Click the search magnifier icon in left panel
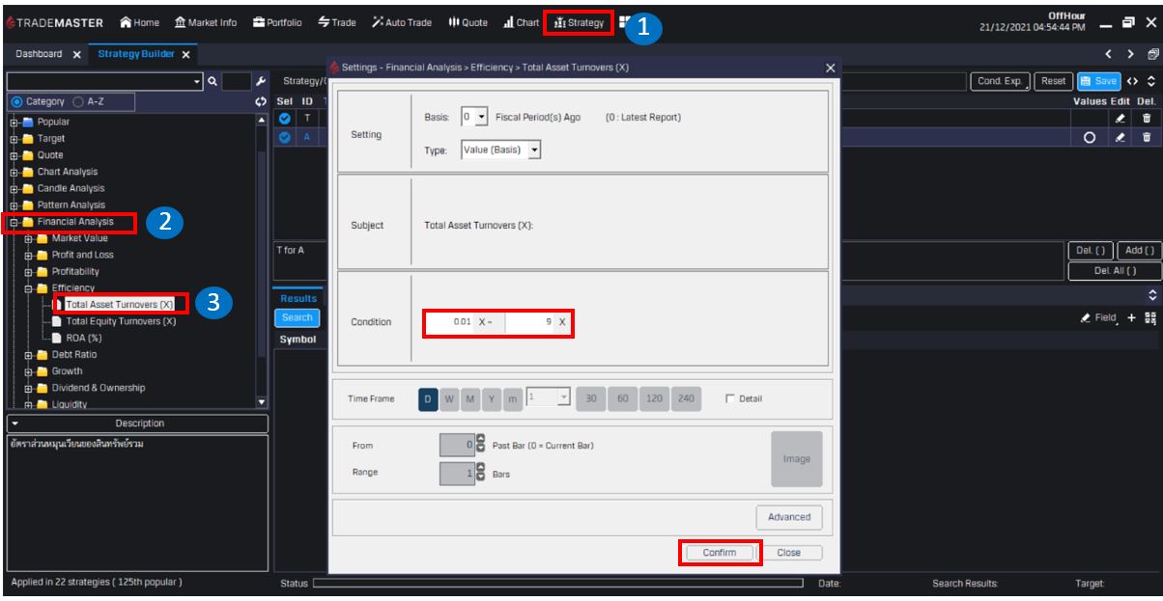 pyautogui.click(x=213, y=82)
